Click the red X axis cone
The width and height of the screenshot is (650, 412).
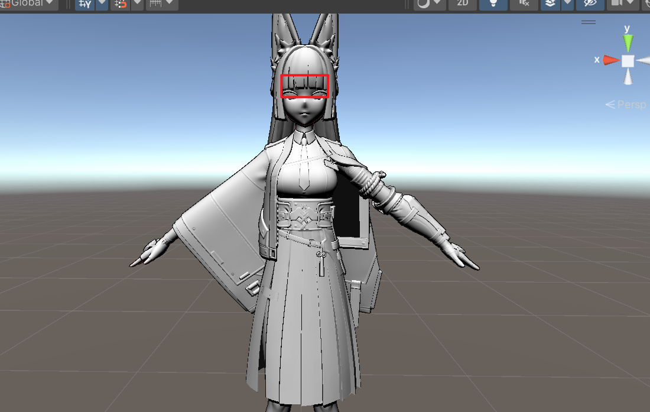[612, 60]
